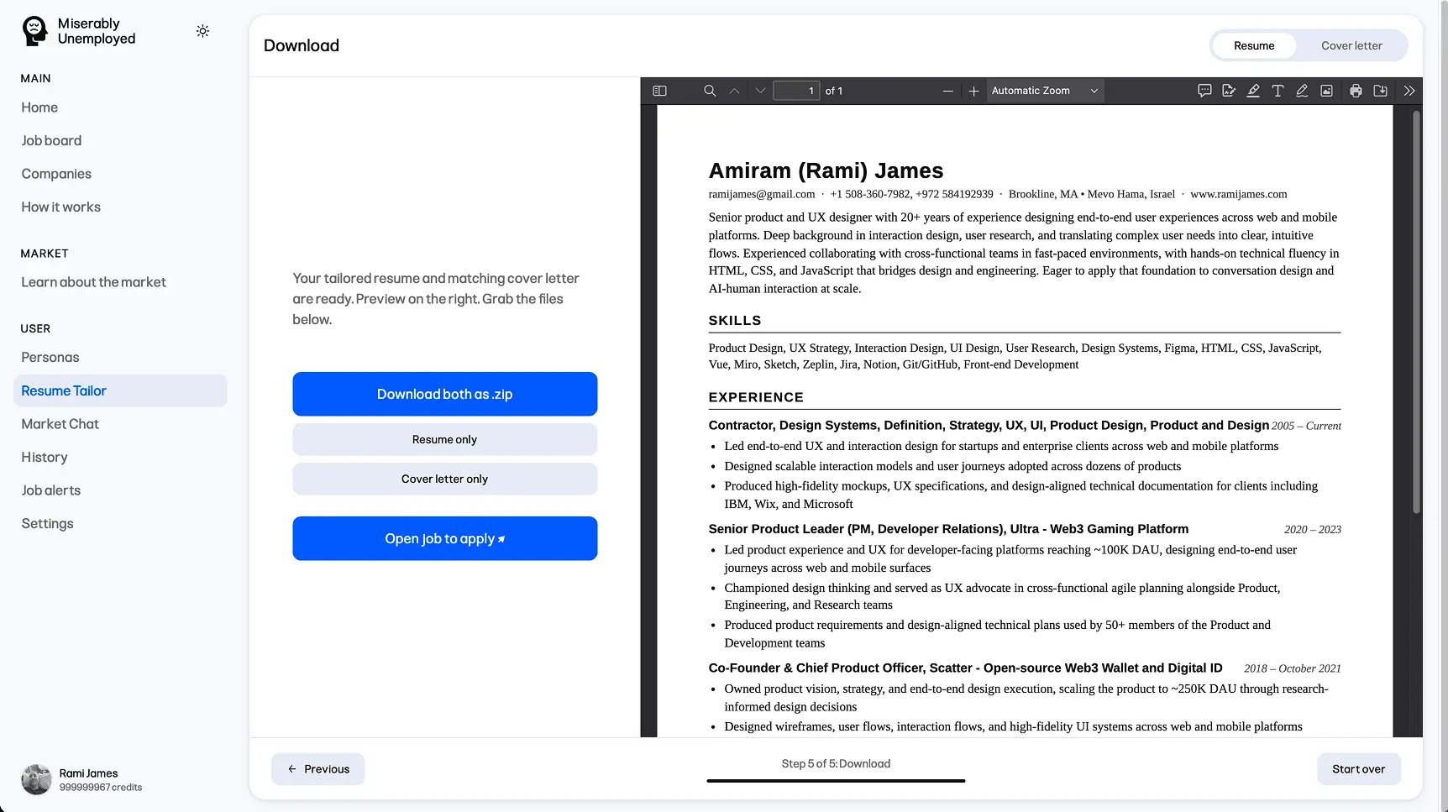Open find in document search
Viewport: 1448px width, 812px height.
[x=710, y=91]
